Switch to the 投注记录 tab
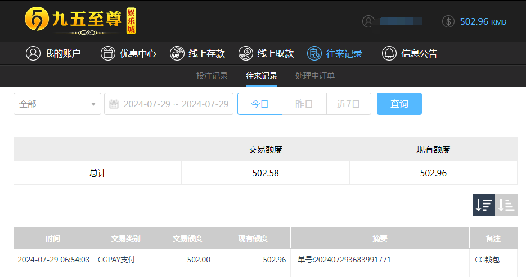The height and width of the screenshot is (277, 526). 212,76
